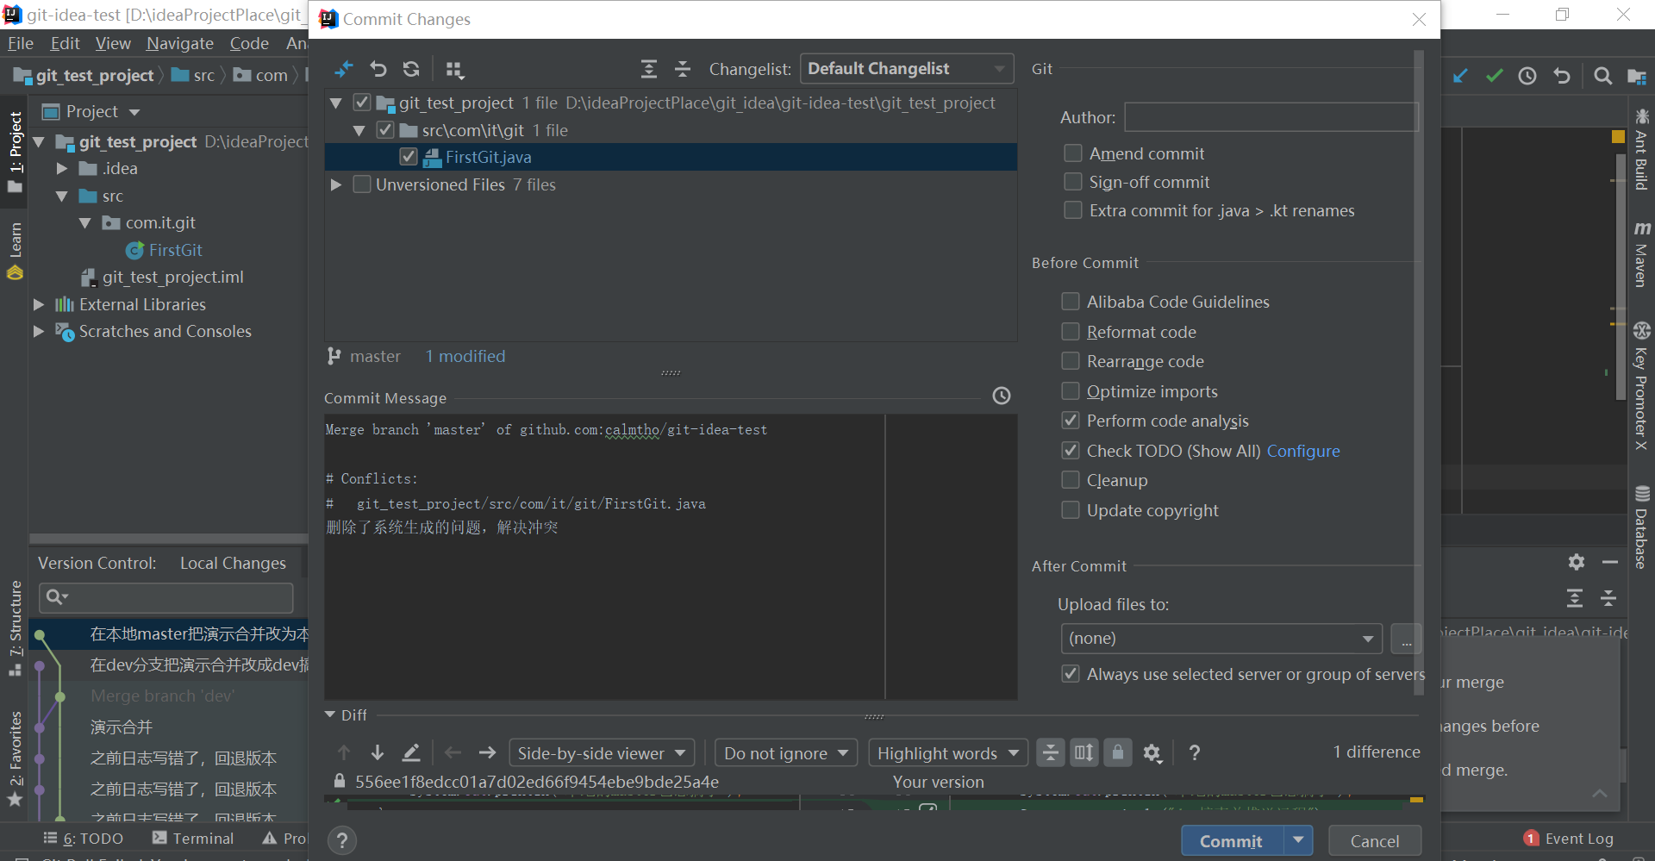Image resolution: width=1655 pixels, height=861 pixels.
Task: Open Highlight words dropdown
Action: tap(947, 753)
